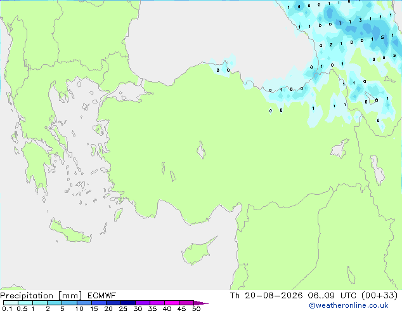Viewport: 402px width, 311px height.
Task: Click the '45' legend value
Action: click(x=181, y=308)
